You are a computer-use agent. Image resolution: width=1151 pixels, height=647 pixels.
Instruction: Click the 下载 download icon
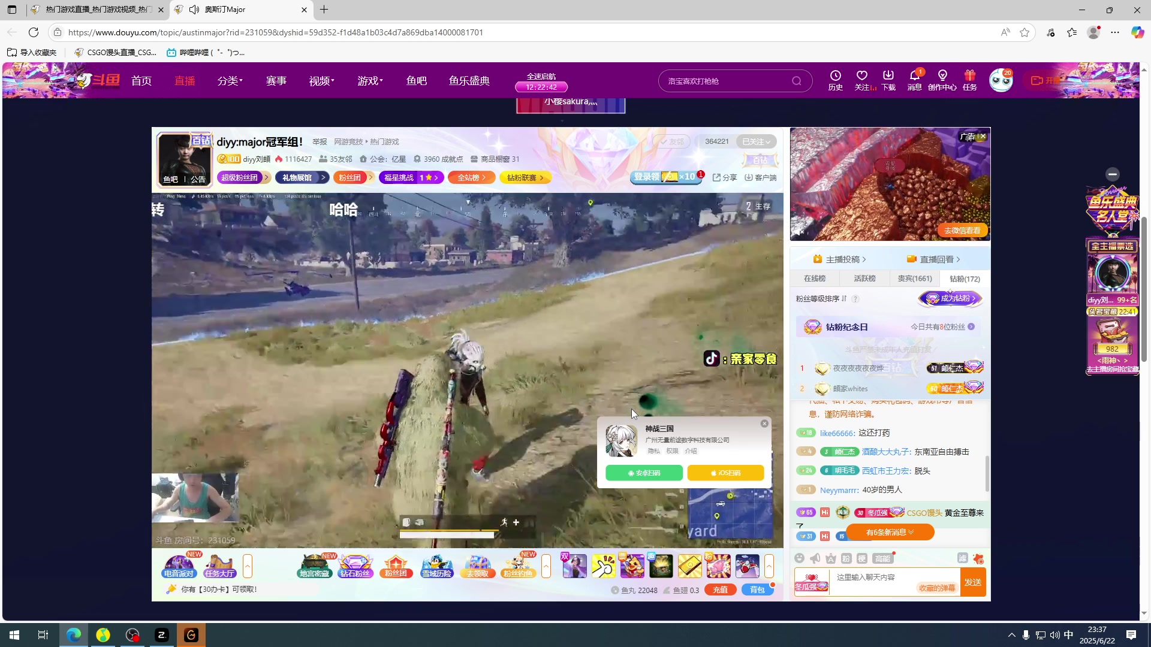888,80
